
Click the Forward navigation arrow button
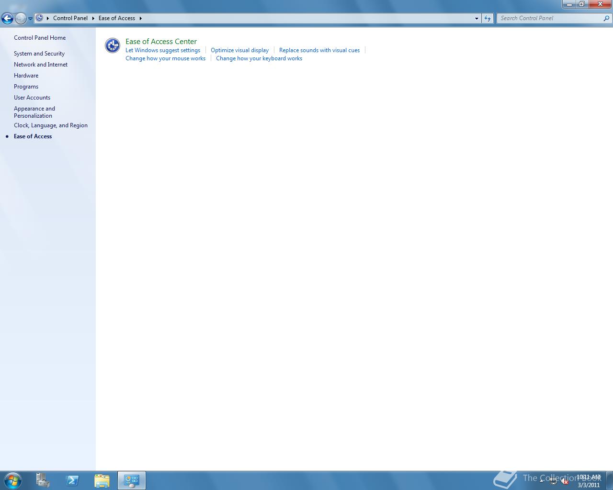point(21,19)
